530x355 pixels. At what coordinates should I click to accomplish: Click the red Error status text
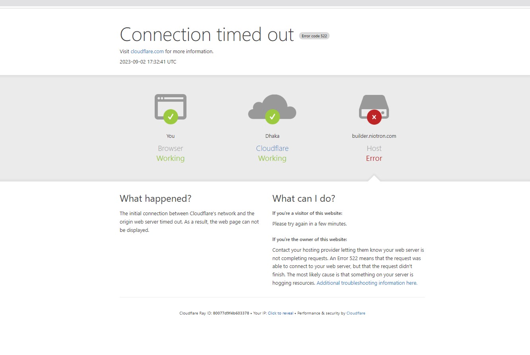374,158
